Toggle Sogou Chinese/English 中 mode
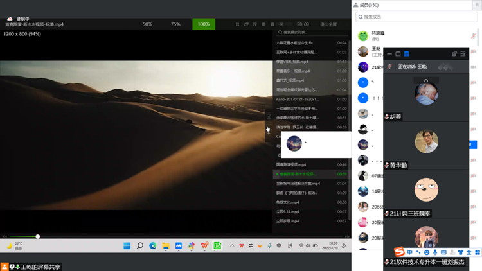This screenshot has height=271, width=482. (410, 252)
